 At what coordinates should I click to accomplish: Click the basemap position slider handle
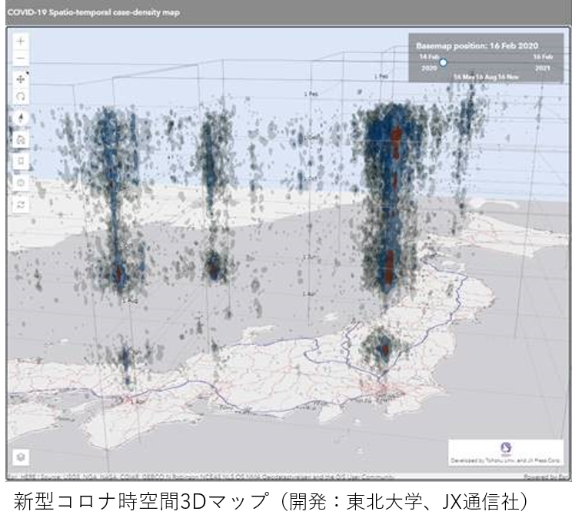pos(443,62)
